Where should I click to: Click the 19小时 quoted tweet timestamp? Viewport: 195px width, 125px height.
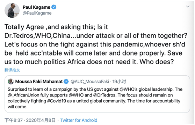[x=119, y=82]
